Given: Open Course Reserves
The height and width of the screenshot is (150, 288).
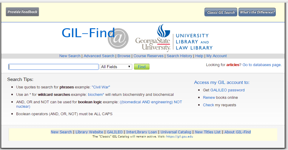Looking at the screenshot, I should pyautogui.click(x=148, y=56).
